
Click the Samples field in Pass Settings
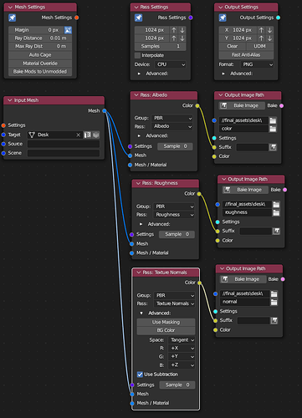click(x=161, y=46)
